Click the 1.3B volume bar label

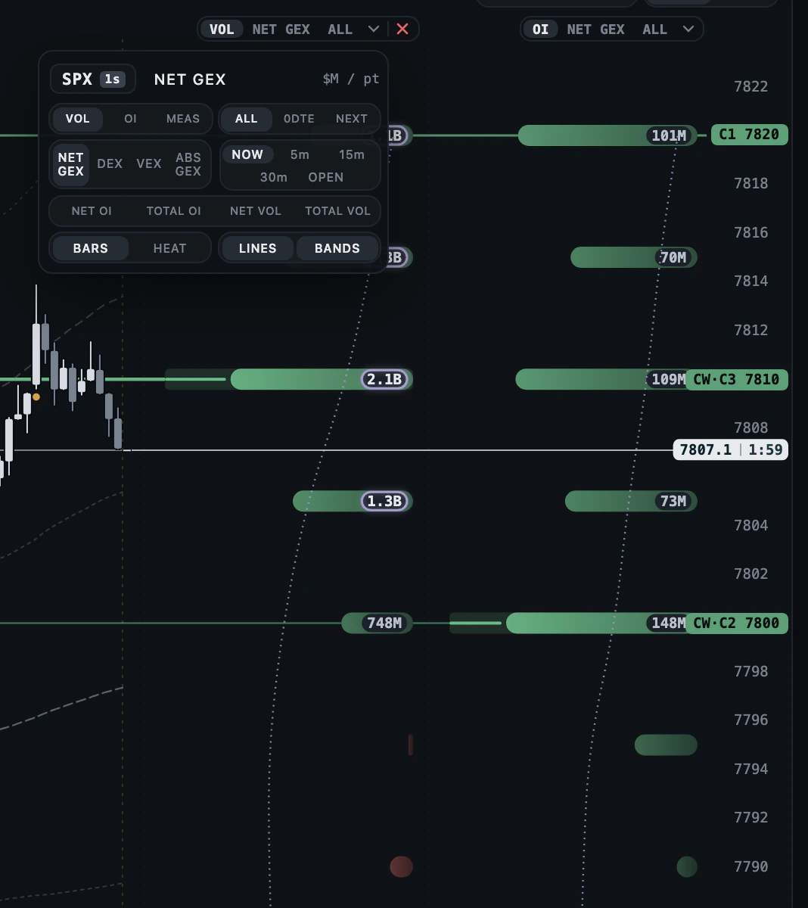(x=384, y=501)
